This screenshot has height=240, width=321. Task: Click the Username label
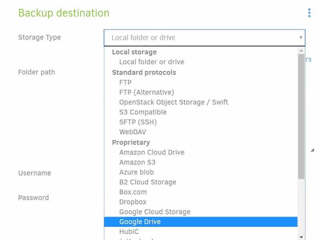pyautogui.click(x=35, y=173)
